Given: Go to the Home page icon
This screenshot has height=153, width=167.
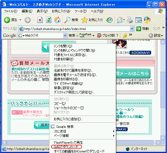Looking at the screenshot, I should pos(57,20).
